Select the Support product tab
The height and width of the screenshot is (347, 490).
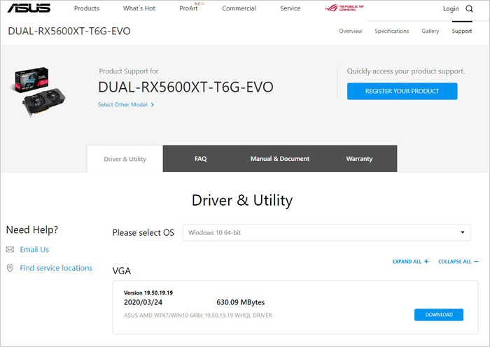[x=462, y=31]
